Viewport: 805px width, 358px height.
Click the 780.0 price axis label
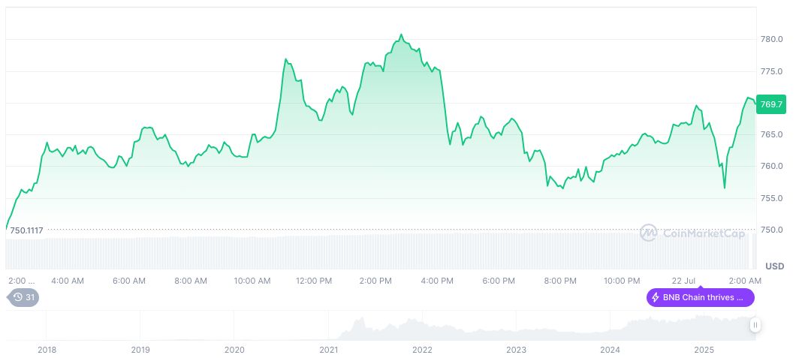pos(771,39)
